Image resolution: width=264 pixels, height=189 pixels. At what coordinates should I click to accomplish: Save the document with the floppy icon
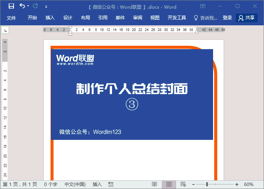pos(11,6)
